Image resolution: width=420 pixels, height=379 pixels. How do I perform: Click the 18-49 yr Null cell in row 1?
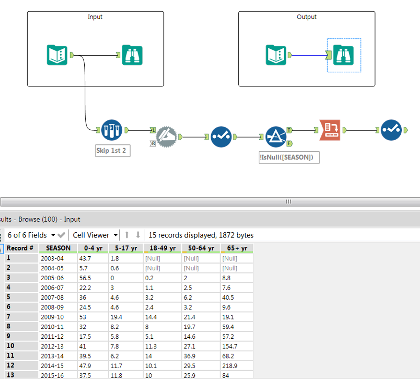pos(162,259)
